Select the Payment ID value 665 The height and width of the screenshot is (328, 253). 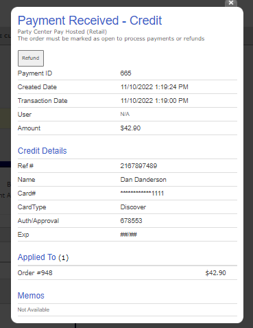click(125, 73)
